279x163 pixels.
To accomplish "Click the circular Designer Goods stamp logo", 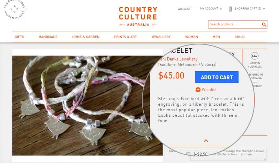I will [x=15, y=10].
